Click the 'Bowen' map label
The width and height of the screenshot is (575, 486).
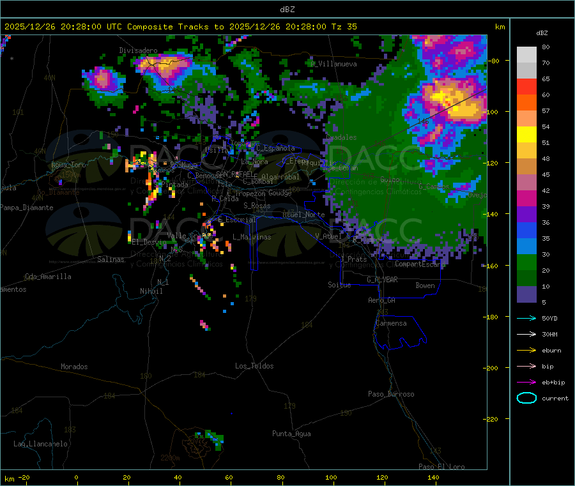425,285
